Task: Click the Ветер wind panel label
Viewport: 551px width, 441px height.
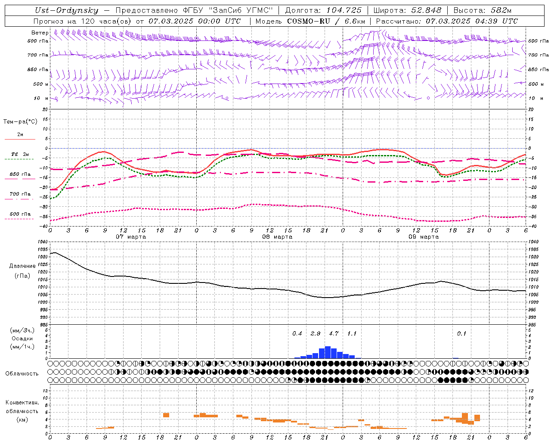Action: [40, 33]
